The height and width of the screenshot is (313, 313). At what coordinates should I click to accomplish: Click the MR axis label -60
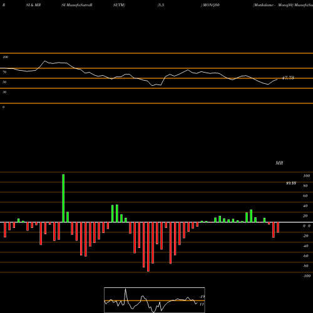(305, 256)
